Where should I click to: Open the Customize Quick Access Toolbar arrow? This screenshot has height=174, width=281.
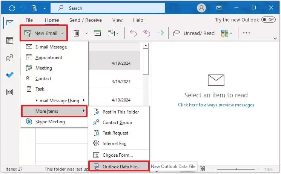(45, 8)
